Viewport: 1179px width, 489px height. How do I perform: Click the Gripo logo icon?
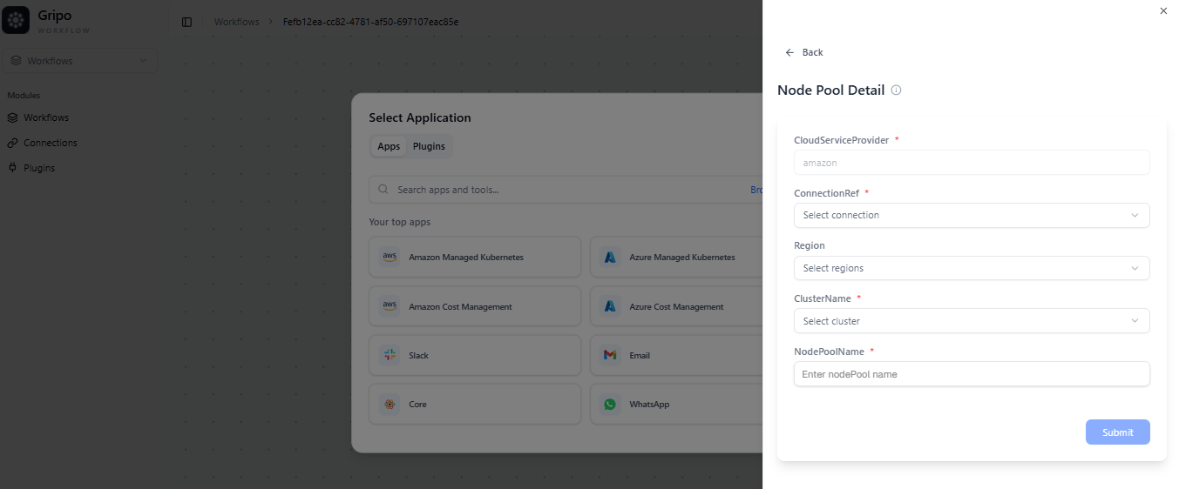pyautogui.click(x=16, y=21)
